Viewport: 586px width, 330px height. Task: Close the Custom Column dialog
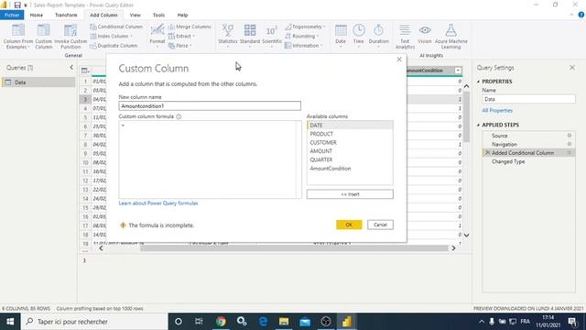(x=399, y=59)
